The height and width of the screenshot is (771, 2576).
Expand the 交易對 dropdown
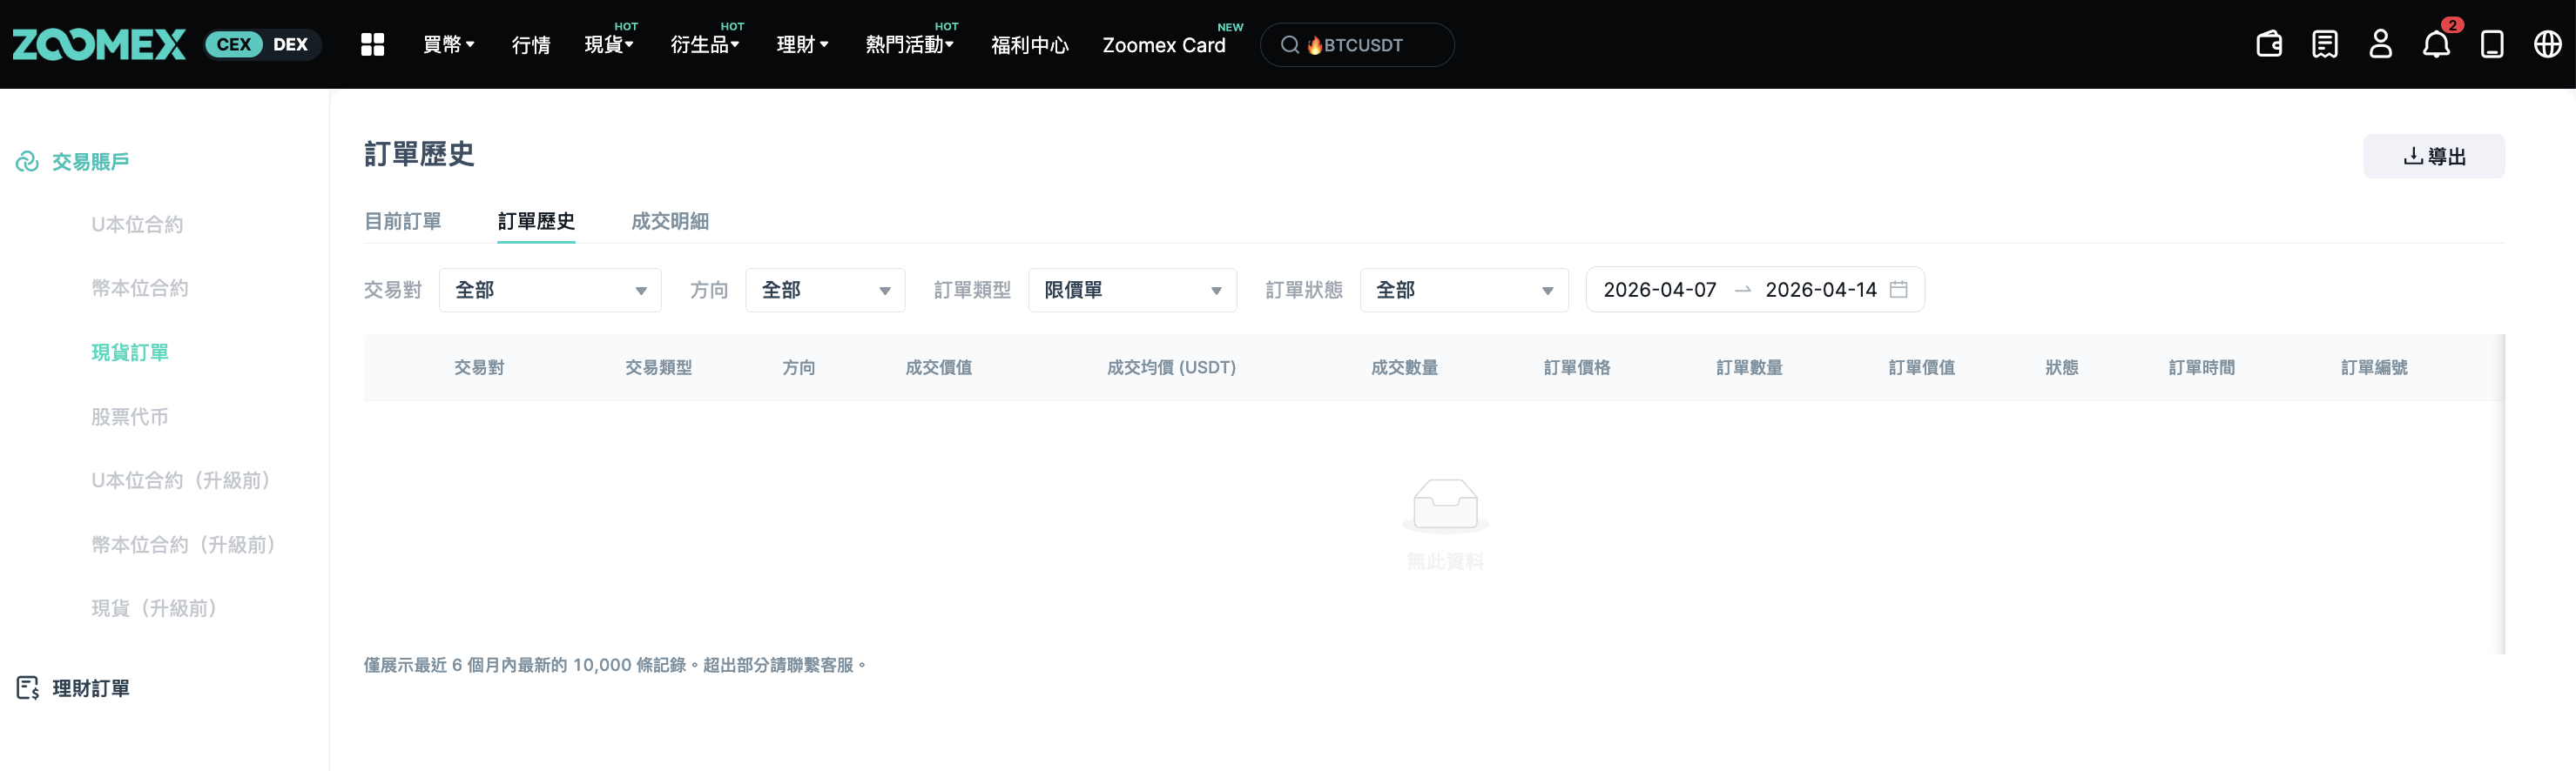pos(550,291)
